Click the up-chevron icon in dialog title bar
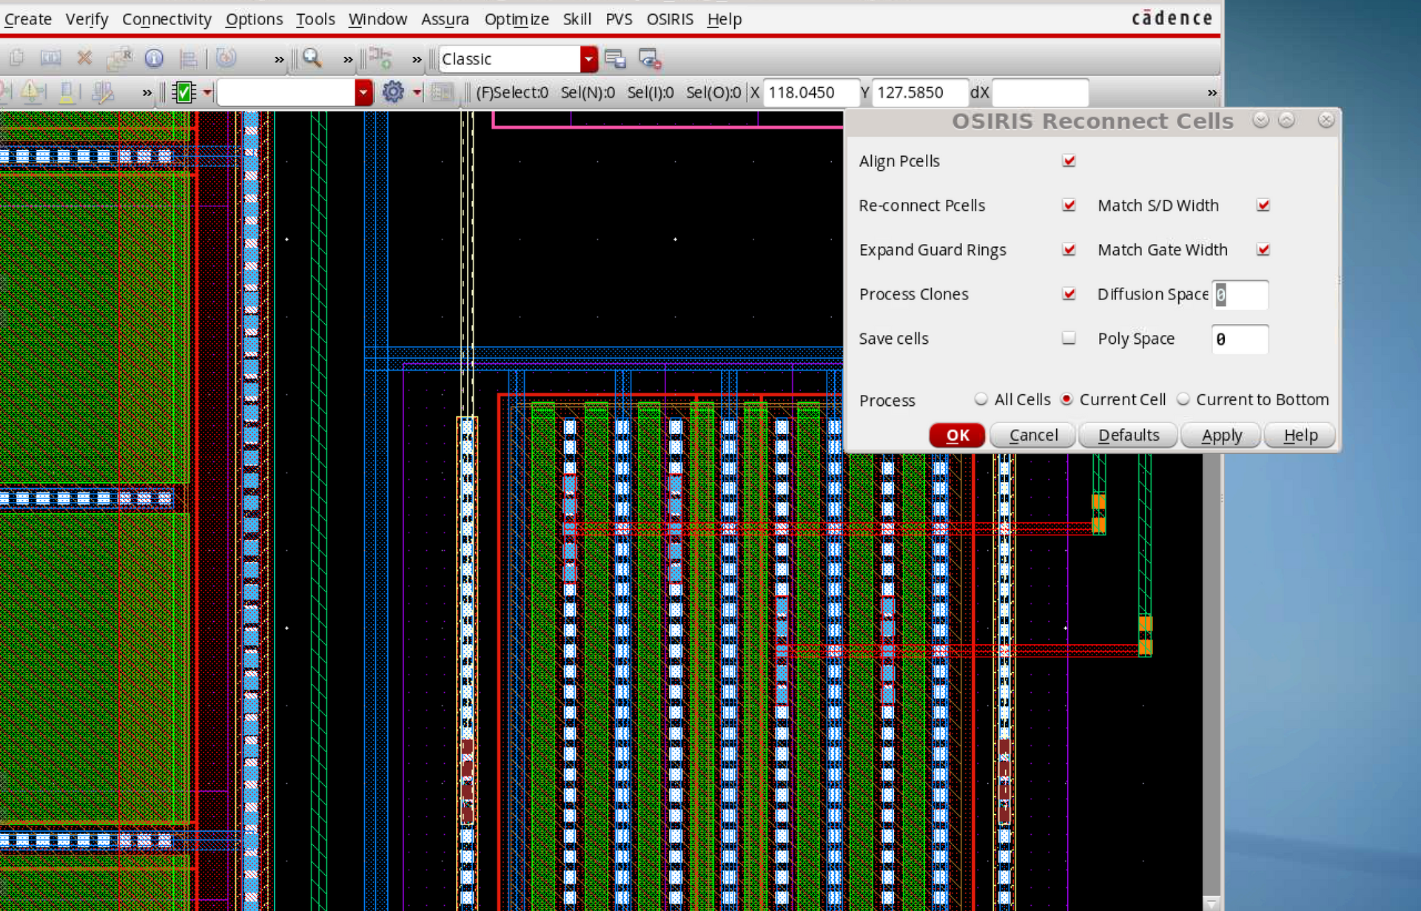 pyautogui.click(x=1286, y=120)
